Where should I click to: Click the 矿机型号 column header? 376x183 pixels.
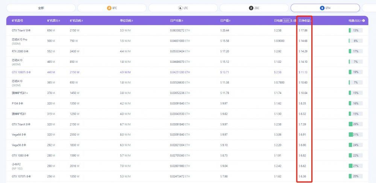tap(18, 21)
